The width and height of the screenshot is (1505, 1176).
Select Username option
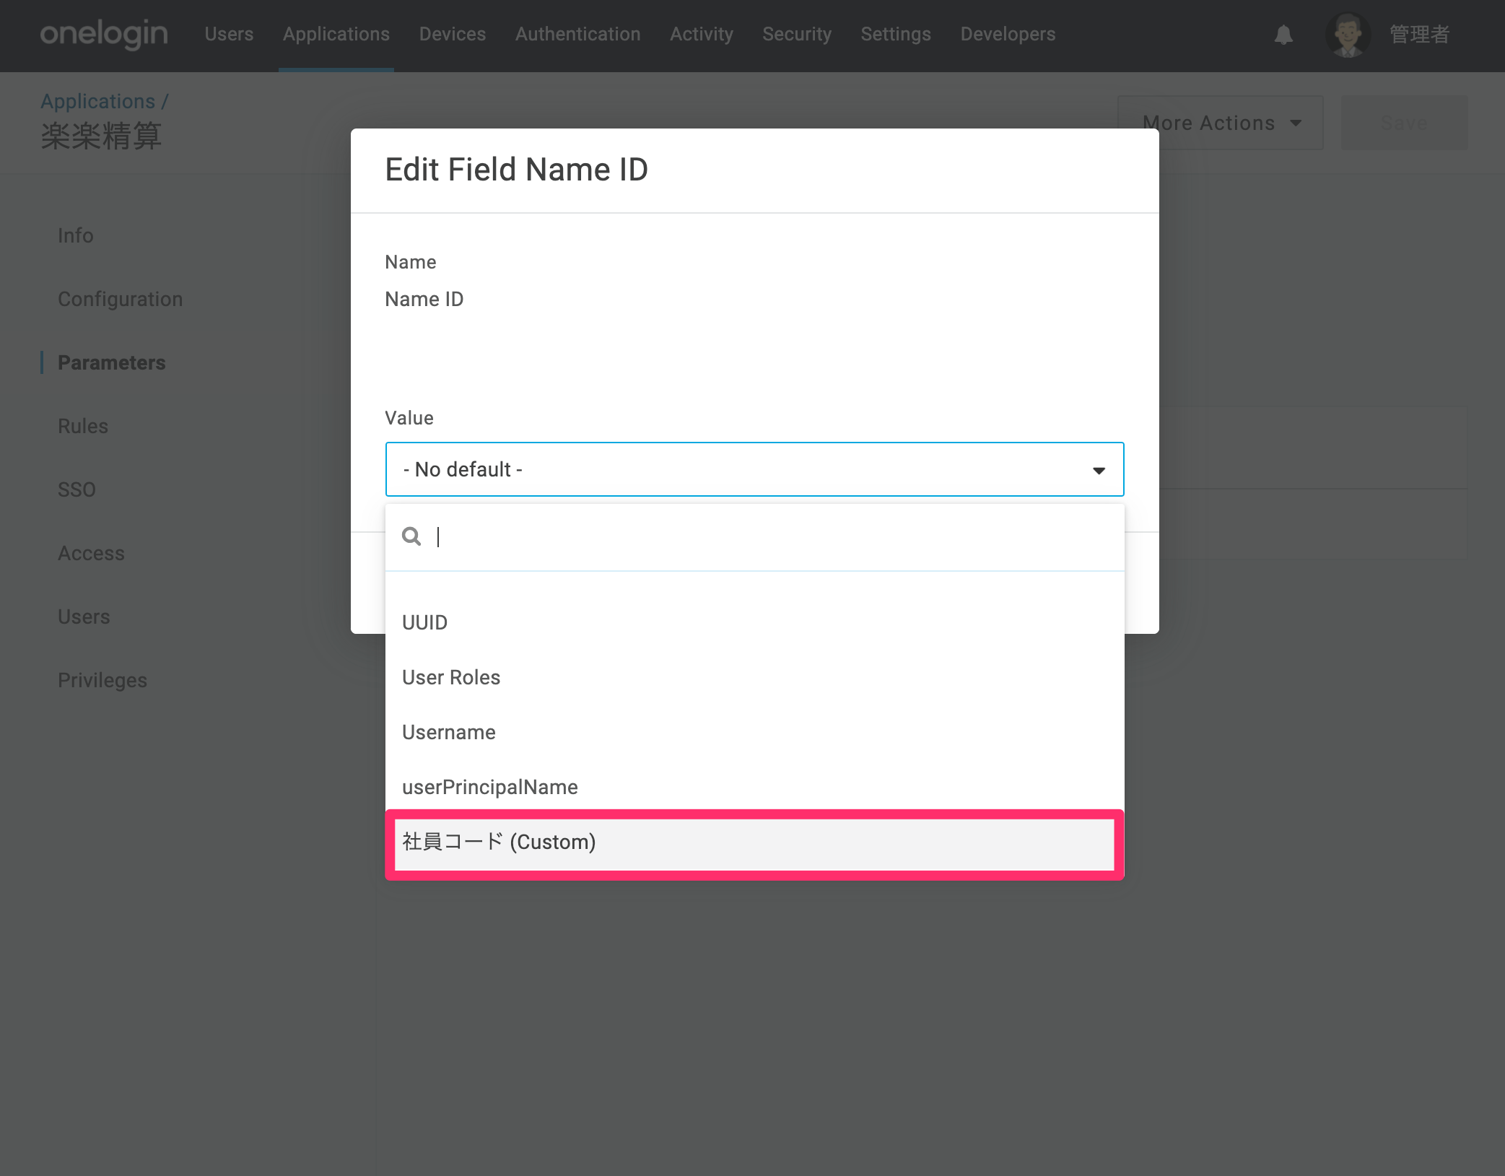754,732
